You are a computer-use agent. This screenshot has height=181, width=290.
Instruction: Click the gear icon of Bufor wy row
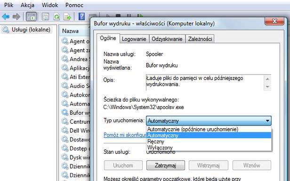coord(65,112)
